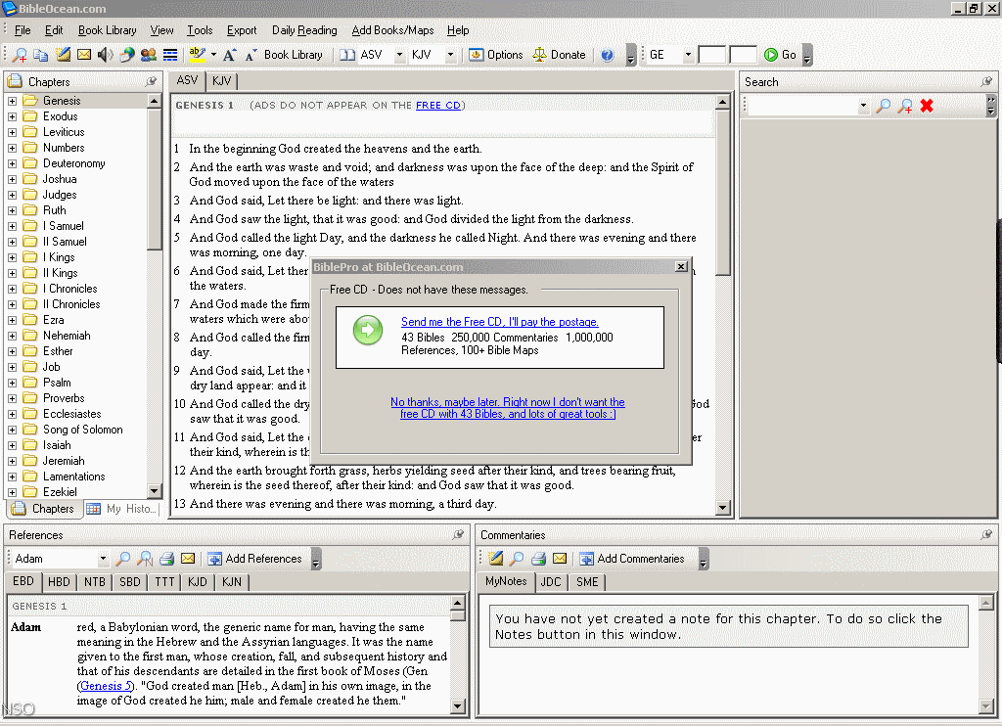Image resolution: width=1002 pixels, height=726 pixels.
Task: Expand the Exodus folder
Action: coord(12,117)
